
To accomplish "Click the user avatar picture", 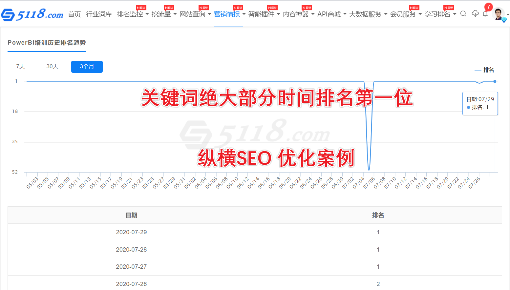I will tap(498, 14).
